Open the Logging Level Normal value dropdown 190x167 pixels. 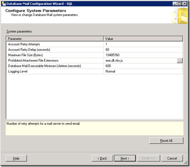click(x=143, y=72)
